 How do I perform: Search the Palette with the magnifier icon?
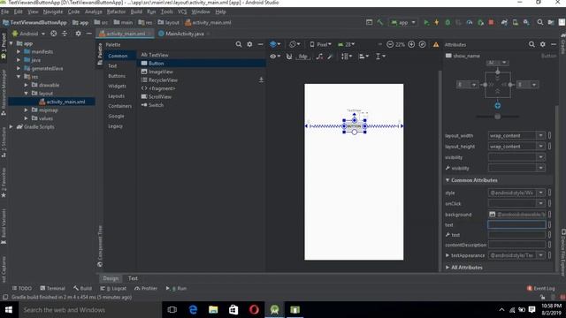pos(239,44)
